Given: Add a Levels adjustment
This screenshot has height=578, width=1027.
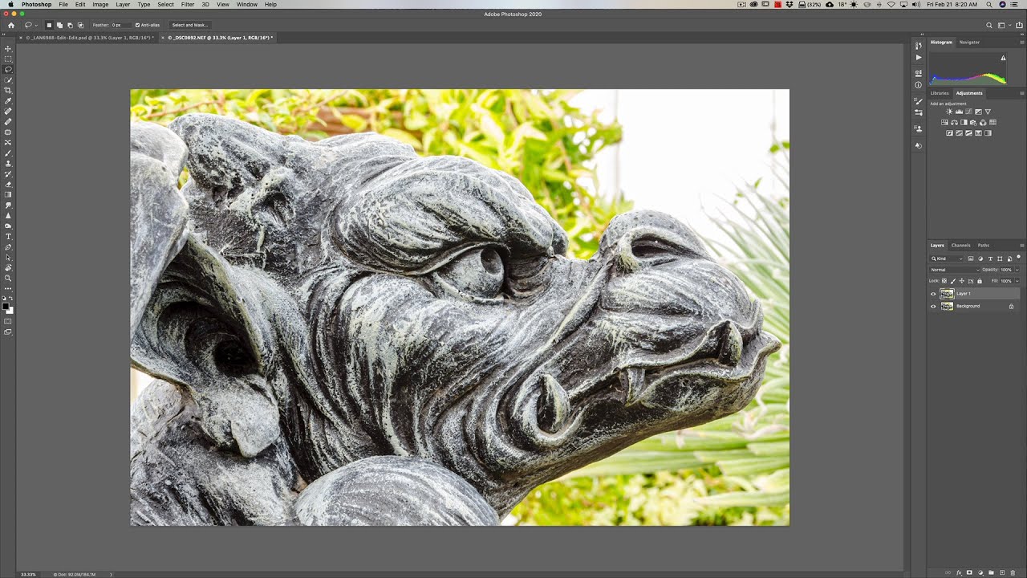Looking at the screenshot, I should [x=959, y=112].
